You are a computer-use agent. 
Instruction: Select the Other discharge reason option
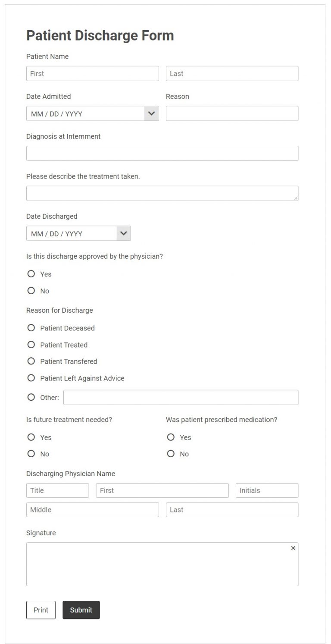click(x=31, y=396)
